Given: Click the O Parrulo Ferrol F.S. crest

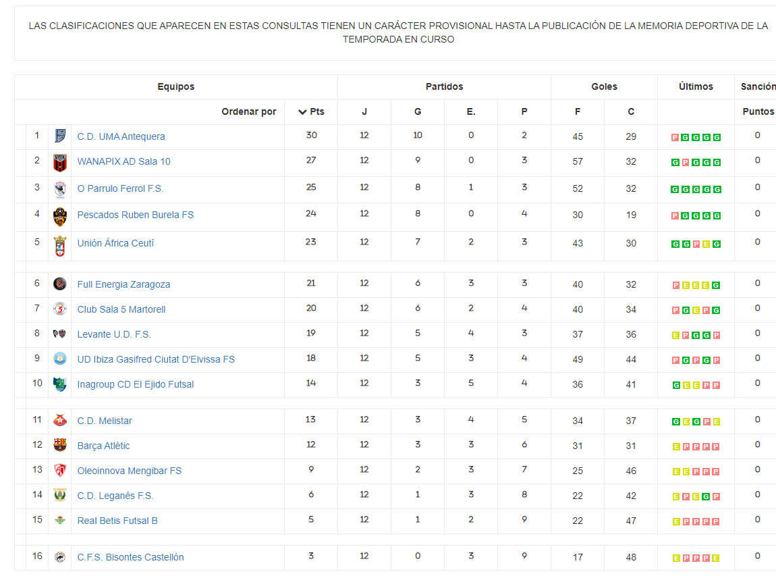Looking at the screenshot, I should pyautogui.click(x=60, y=189).
